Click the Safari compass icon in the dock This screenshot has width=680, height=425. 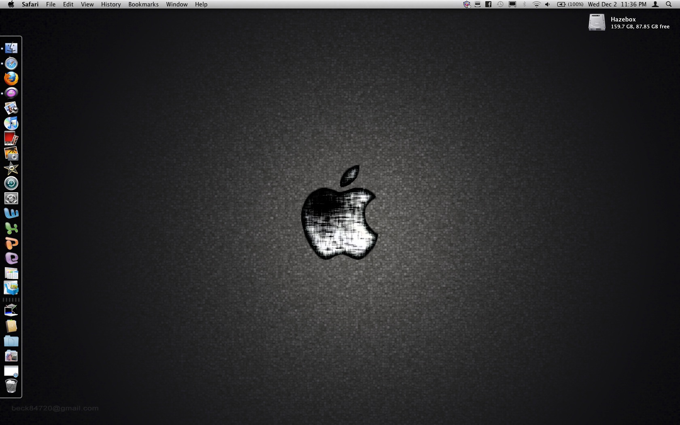coord(11,64)
